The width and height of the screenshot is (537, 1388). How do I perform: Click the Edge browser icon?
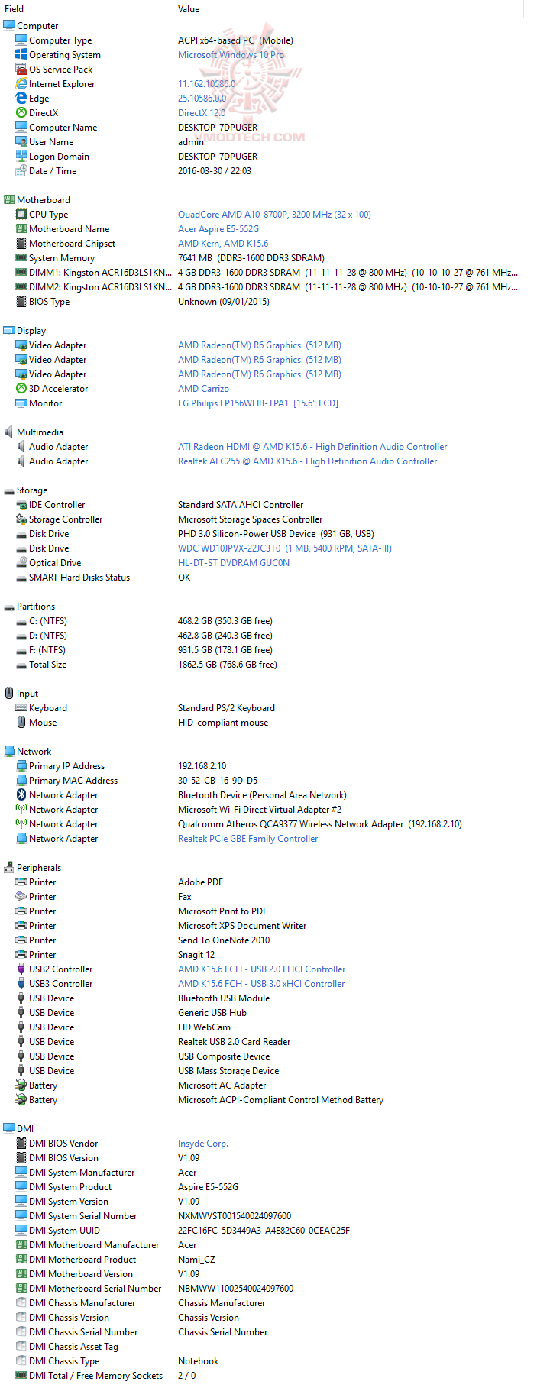[x=21, y=98]
